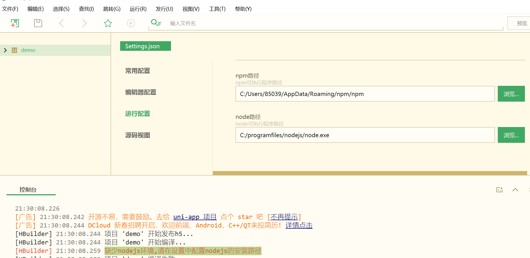Screen dimensions: 530x258
Task: Click the file search magnifier icon
Action: pos(156,23)
